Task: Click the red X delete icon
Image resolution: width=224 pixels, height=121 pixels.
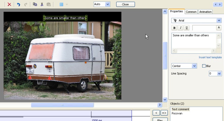Action: pyautogui.click(x=9, y=4)
